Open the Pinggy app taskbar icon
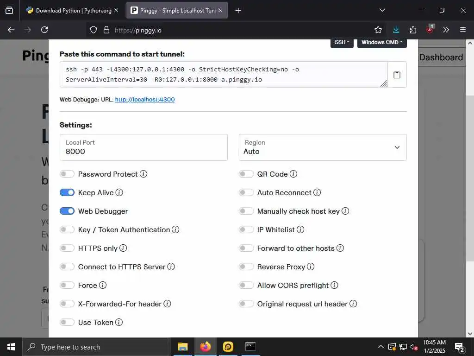This screenshot has width=474, height=356. coord(228,347)
